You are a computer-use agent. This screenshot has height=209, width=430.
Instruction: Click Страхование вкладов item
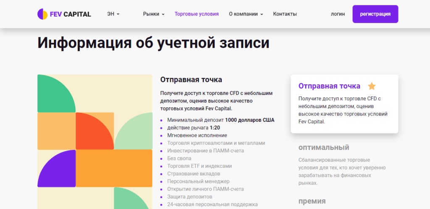(x=194, y=174)
